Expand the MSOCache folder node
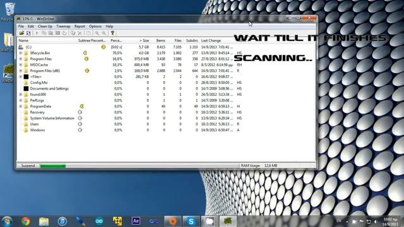This screenshot has height=227, width=404. click(21, 64)
